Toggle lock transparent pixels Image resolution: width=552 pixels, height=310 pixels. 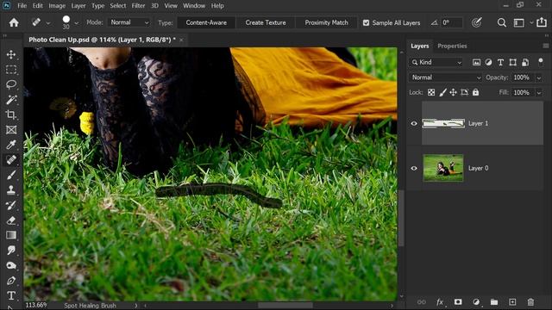(x=431, y=92)
